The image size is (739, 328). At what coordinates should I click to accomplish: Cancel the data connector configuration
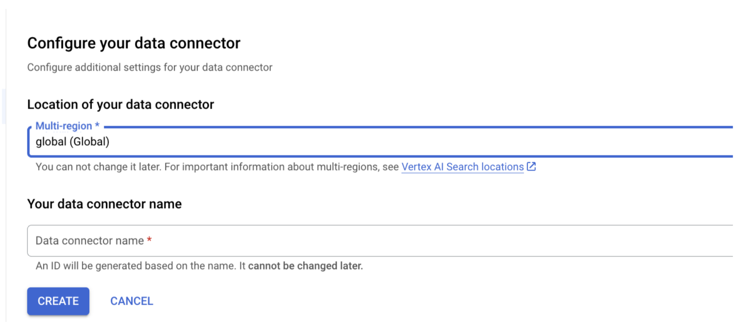(x=132, y=301)
